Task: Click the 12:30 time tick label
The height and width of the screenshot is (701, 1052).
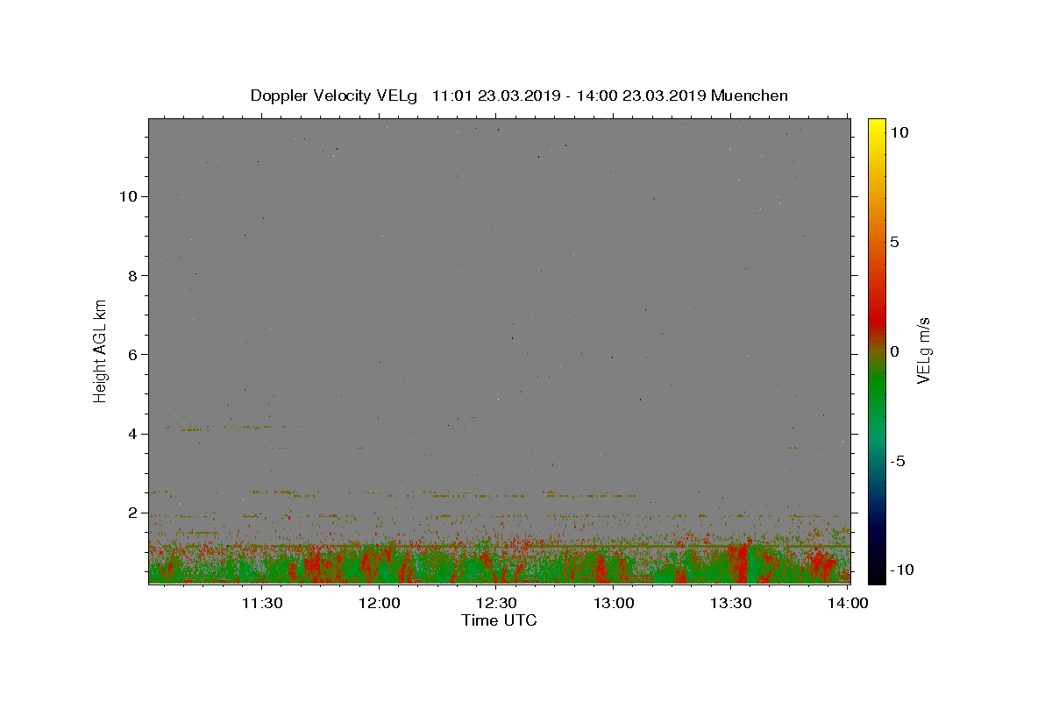Action: [496, 603]
